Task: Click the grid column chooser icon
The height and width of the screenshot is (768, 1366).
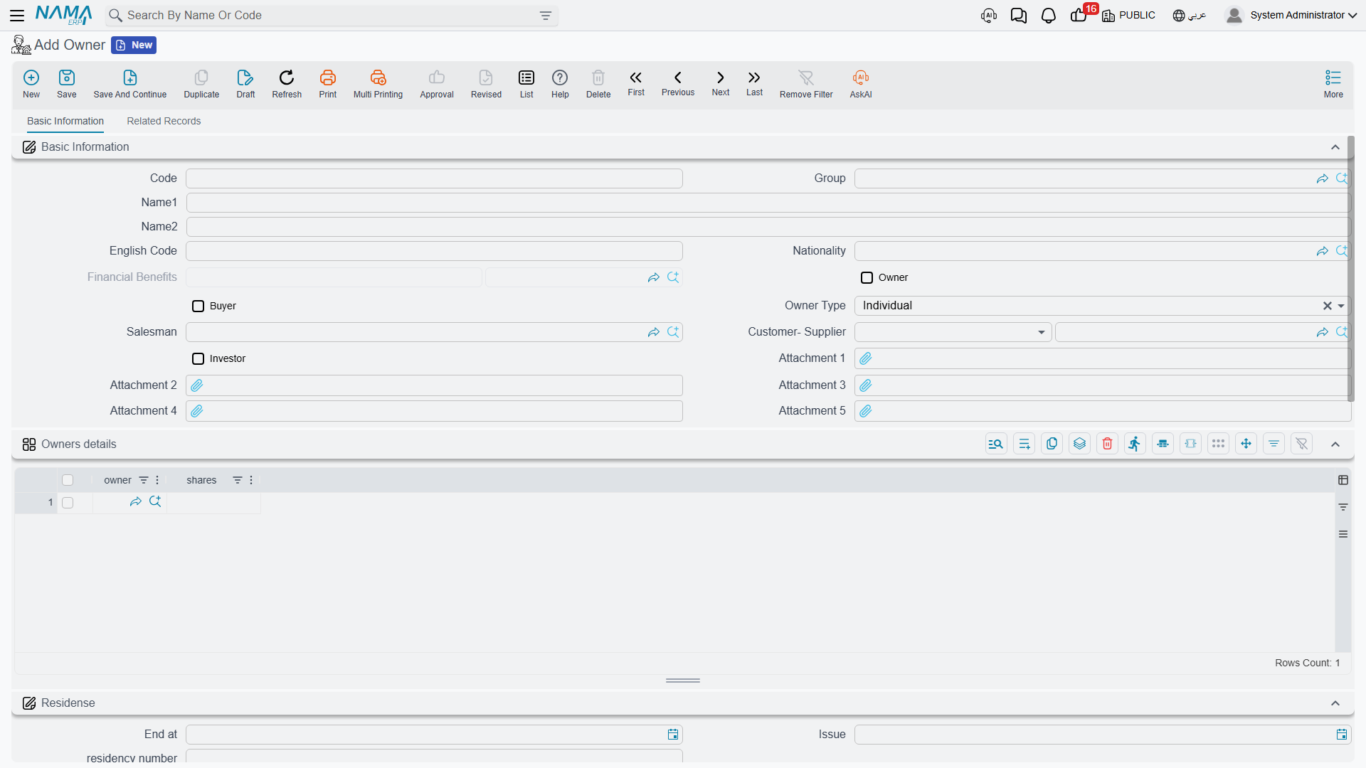Action: tap(1343, 480)
